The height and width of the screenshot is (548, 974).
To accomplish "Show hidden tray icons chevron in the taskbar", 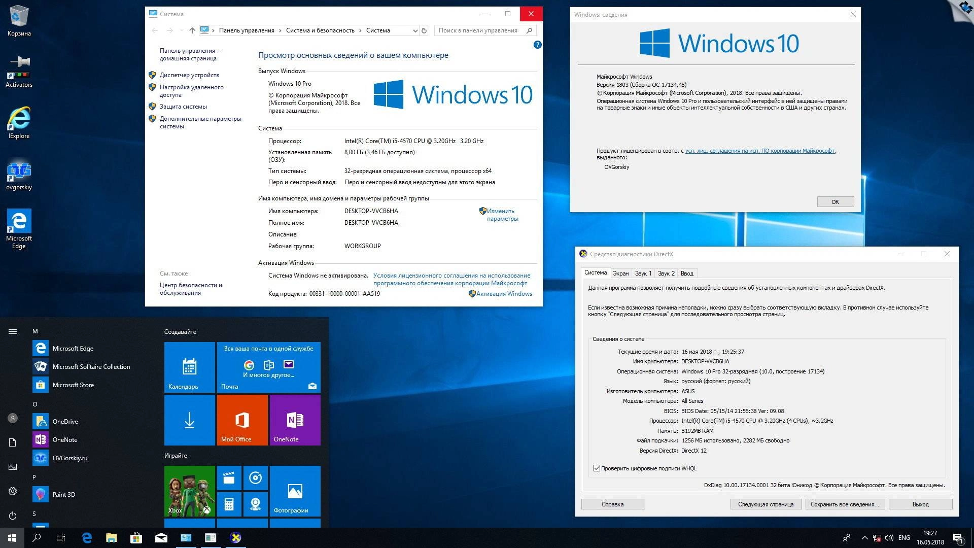I will (x=864, y=538).
